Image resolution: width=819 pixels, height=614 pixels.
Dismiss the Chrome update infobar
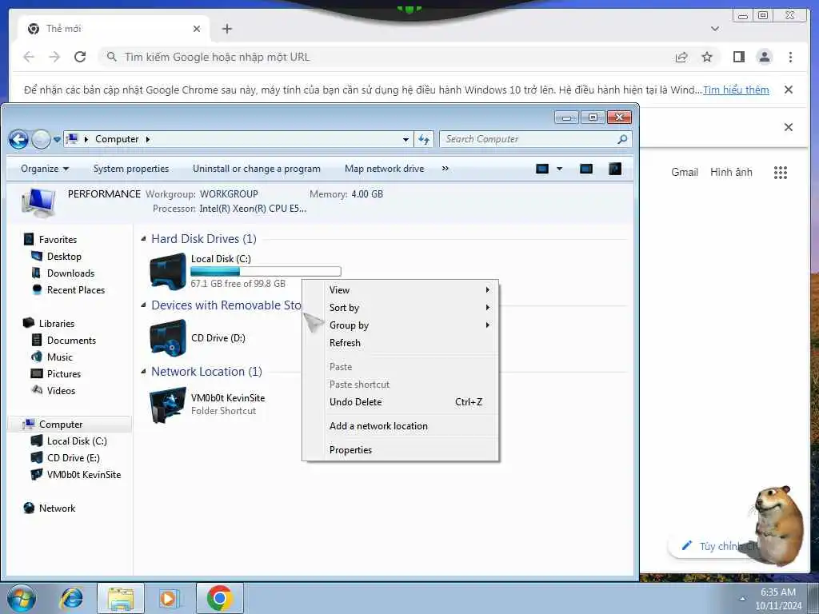pyautogui.click(x=789, y=90)
